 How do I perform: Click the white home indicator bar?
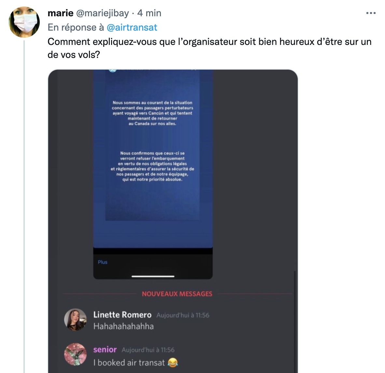coord(153,276)
